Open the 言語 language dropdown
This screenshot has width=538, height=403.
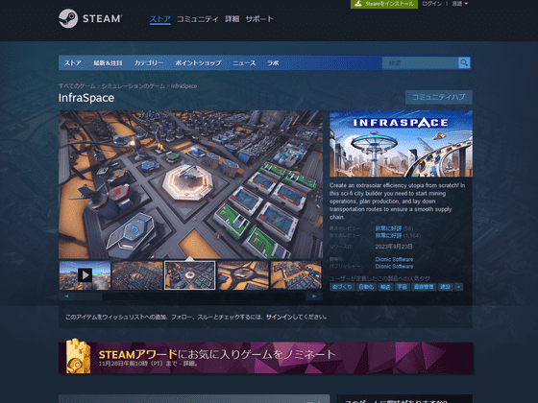point(460,4)
